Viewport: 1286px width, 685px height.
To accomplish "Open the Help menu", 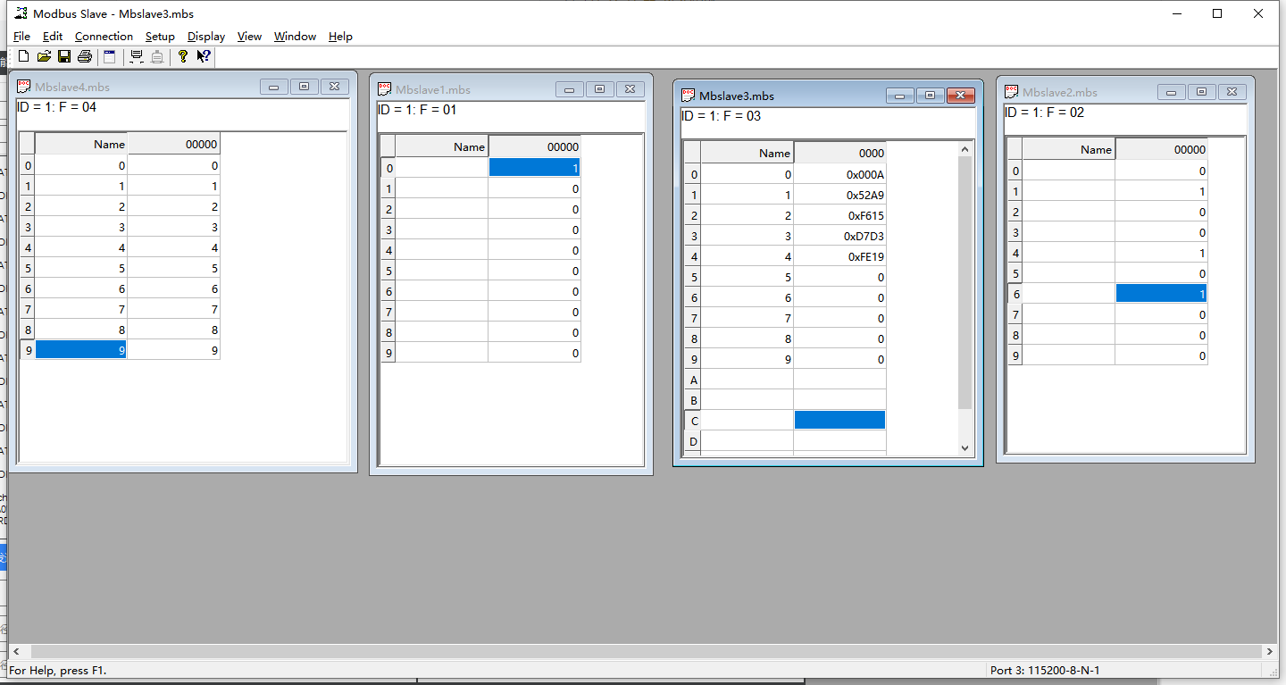I will 340,37.
